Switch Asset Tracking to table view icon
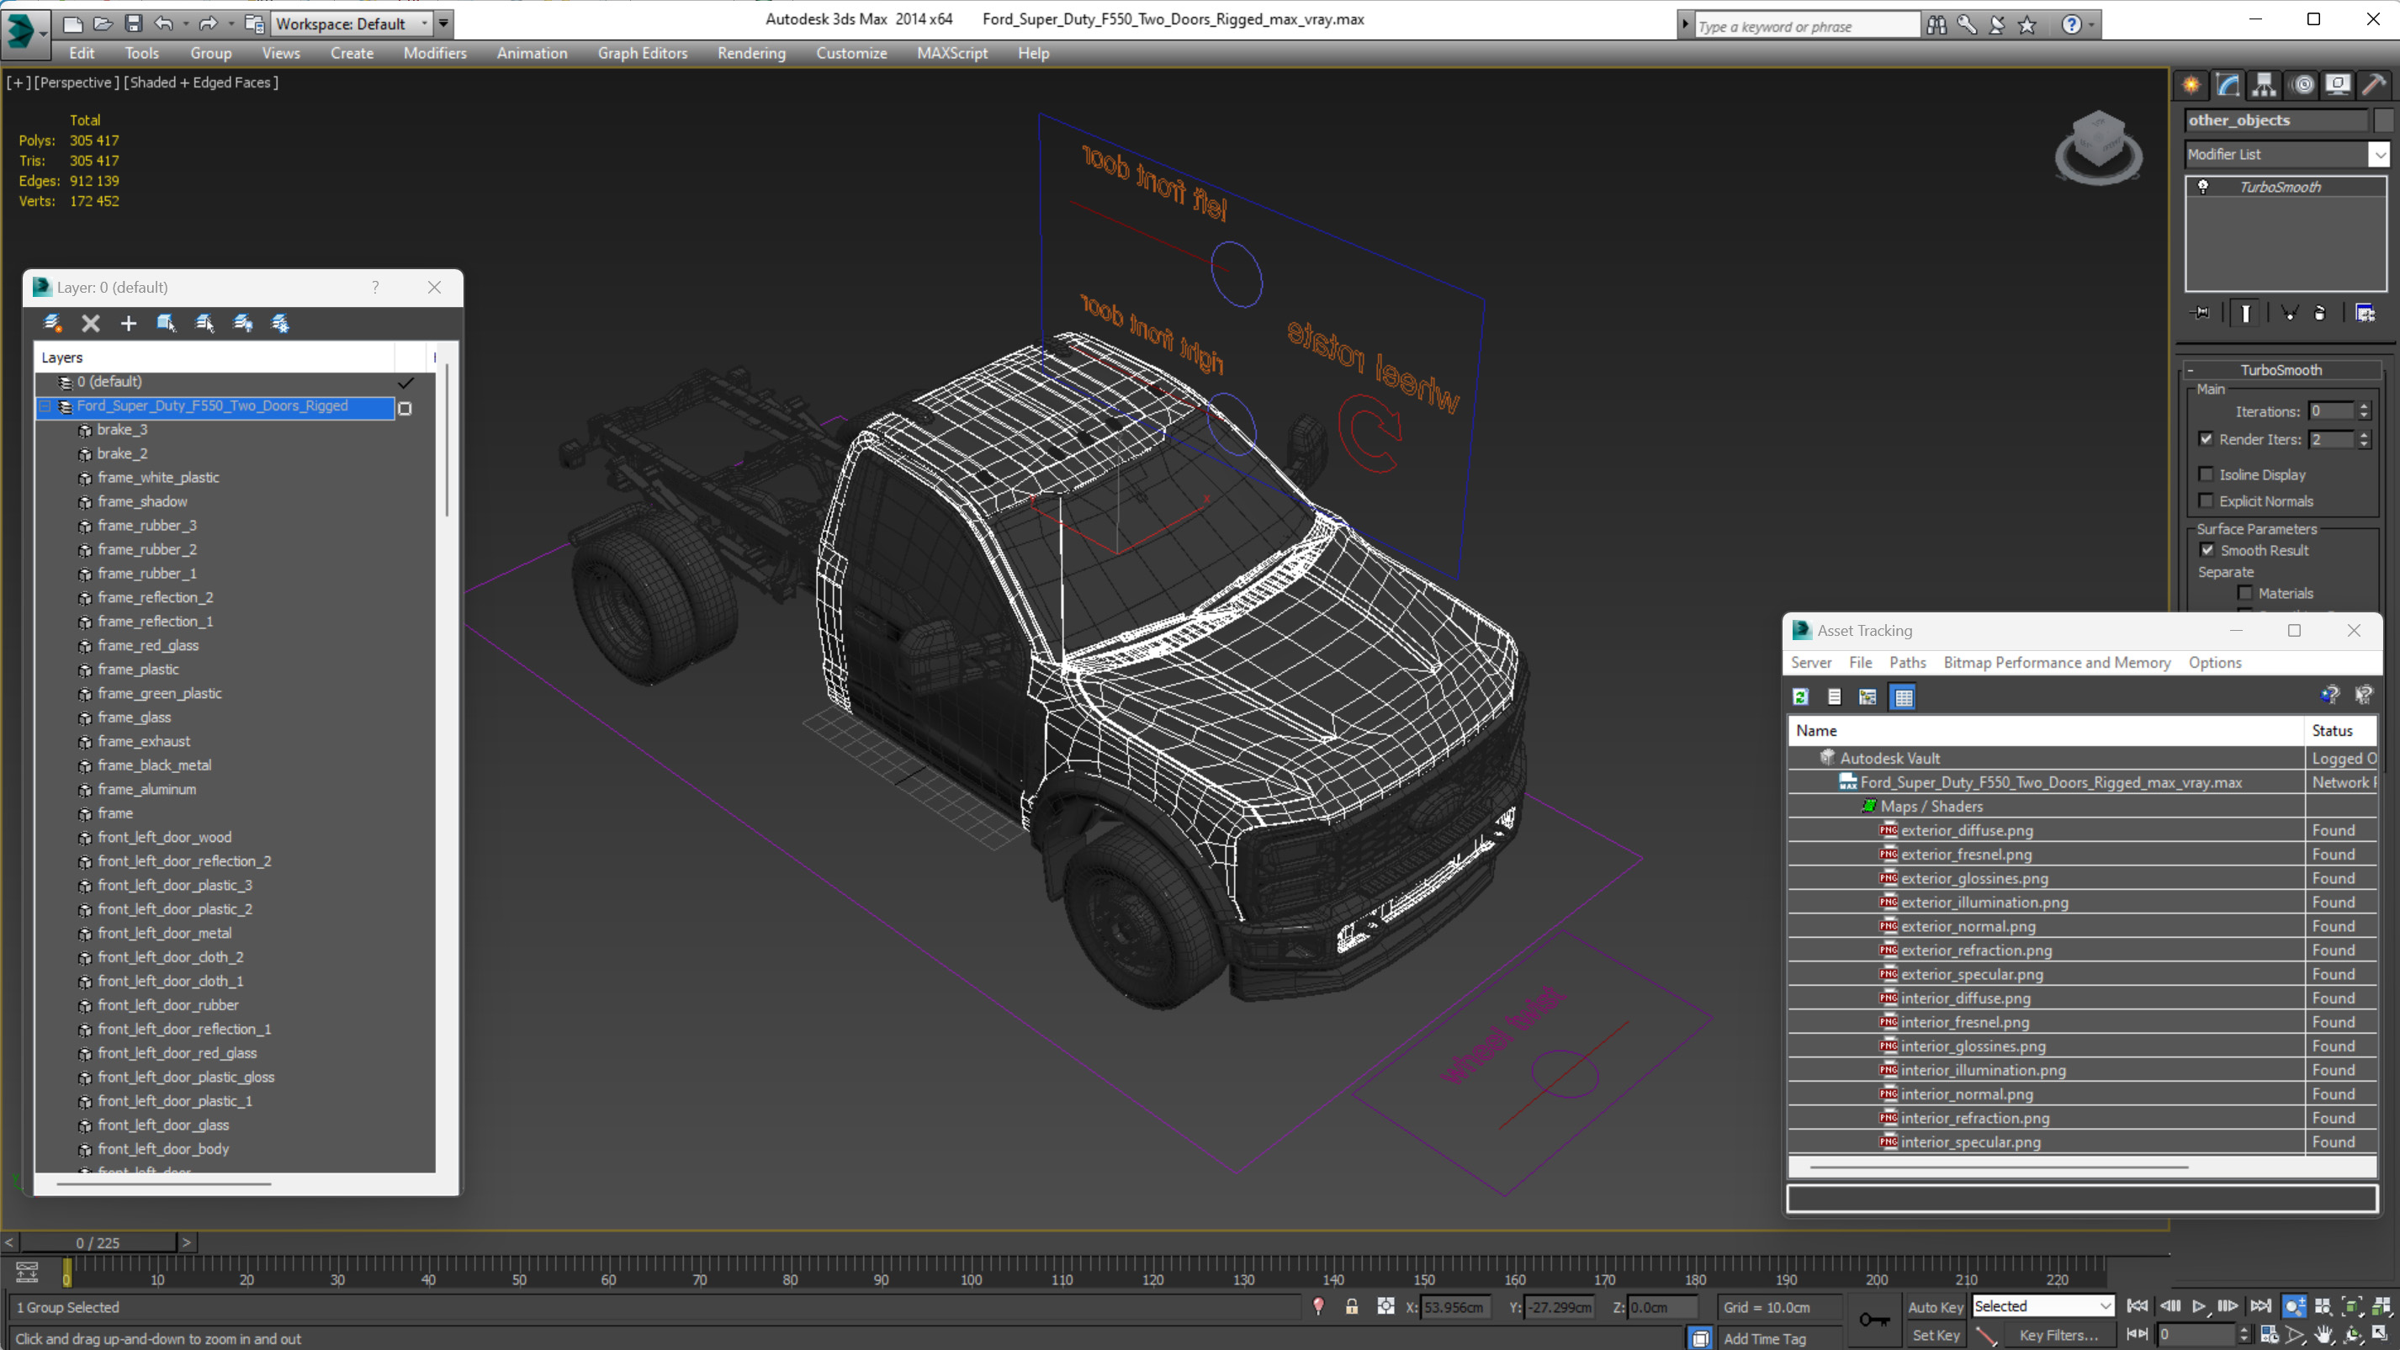Viewport: 2400px width, 1350px height. (1904, 697)
